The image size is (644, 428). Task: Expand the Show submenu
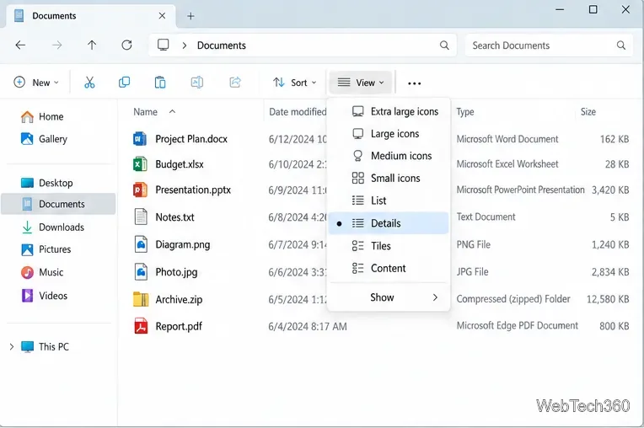389,297
